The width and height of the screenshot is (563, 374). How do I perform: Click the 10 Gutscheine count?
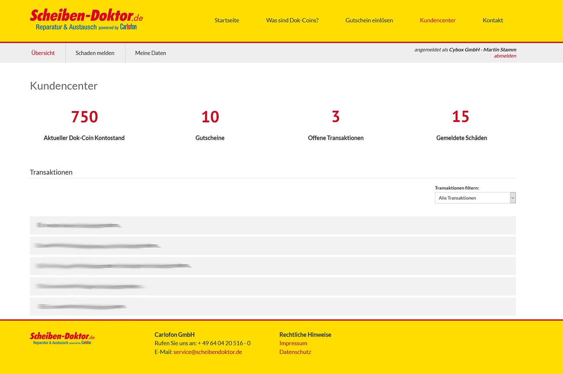coord(210,117)
